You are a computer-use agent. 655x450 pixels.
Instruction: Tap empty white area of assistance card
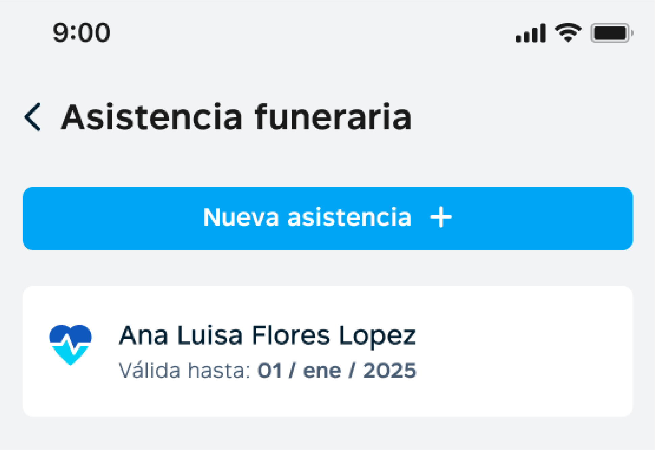pos(524,351)
